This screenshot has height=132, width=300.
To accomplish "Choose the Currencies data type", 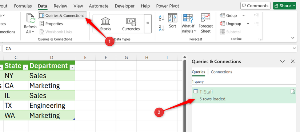I will (131, 24).
